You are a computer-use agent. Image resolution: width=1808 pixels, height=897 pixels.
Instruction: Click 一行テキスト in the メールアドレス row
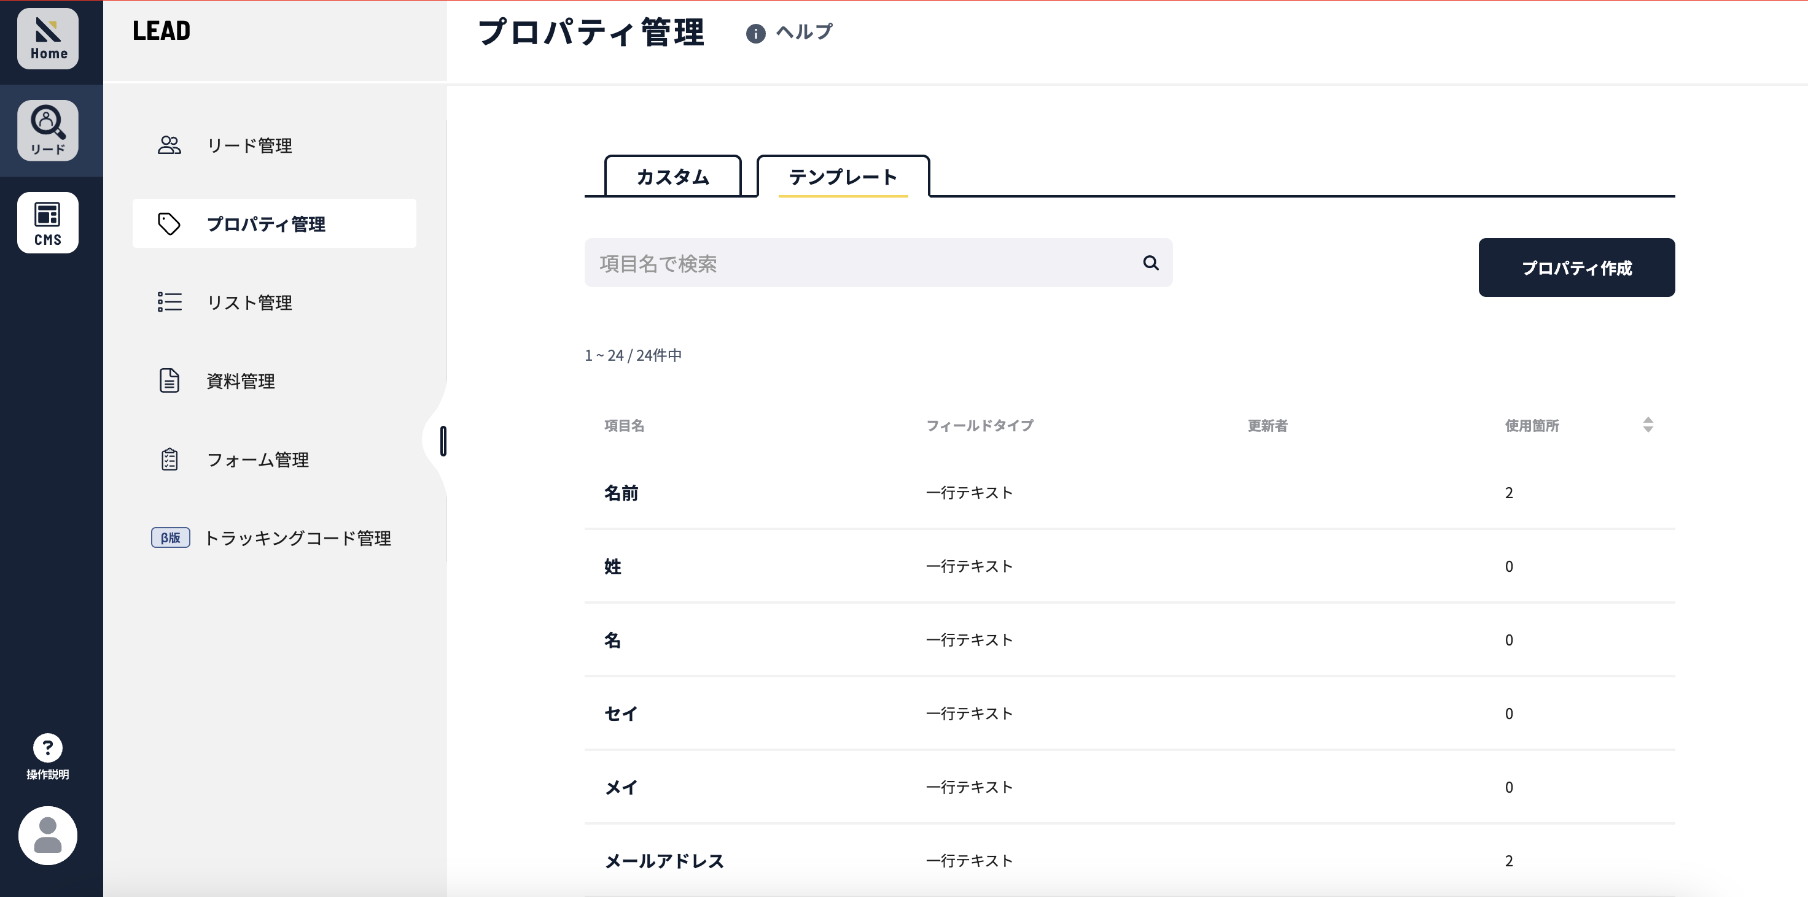[x=968, y=861]
